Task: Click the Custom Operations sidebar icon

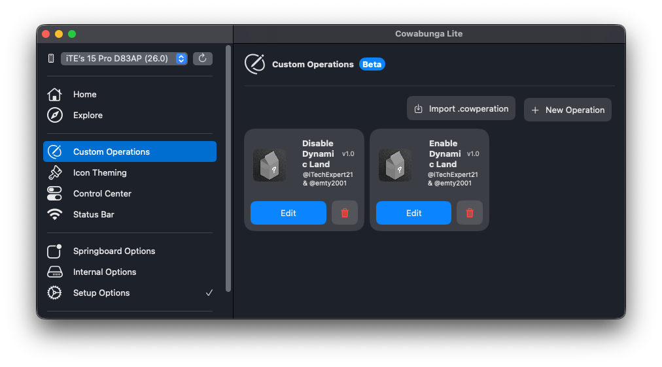Action: tap(55, 152)
